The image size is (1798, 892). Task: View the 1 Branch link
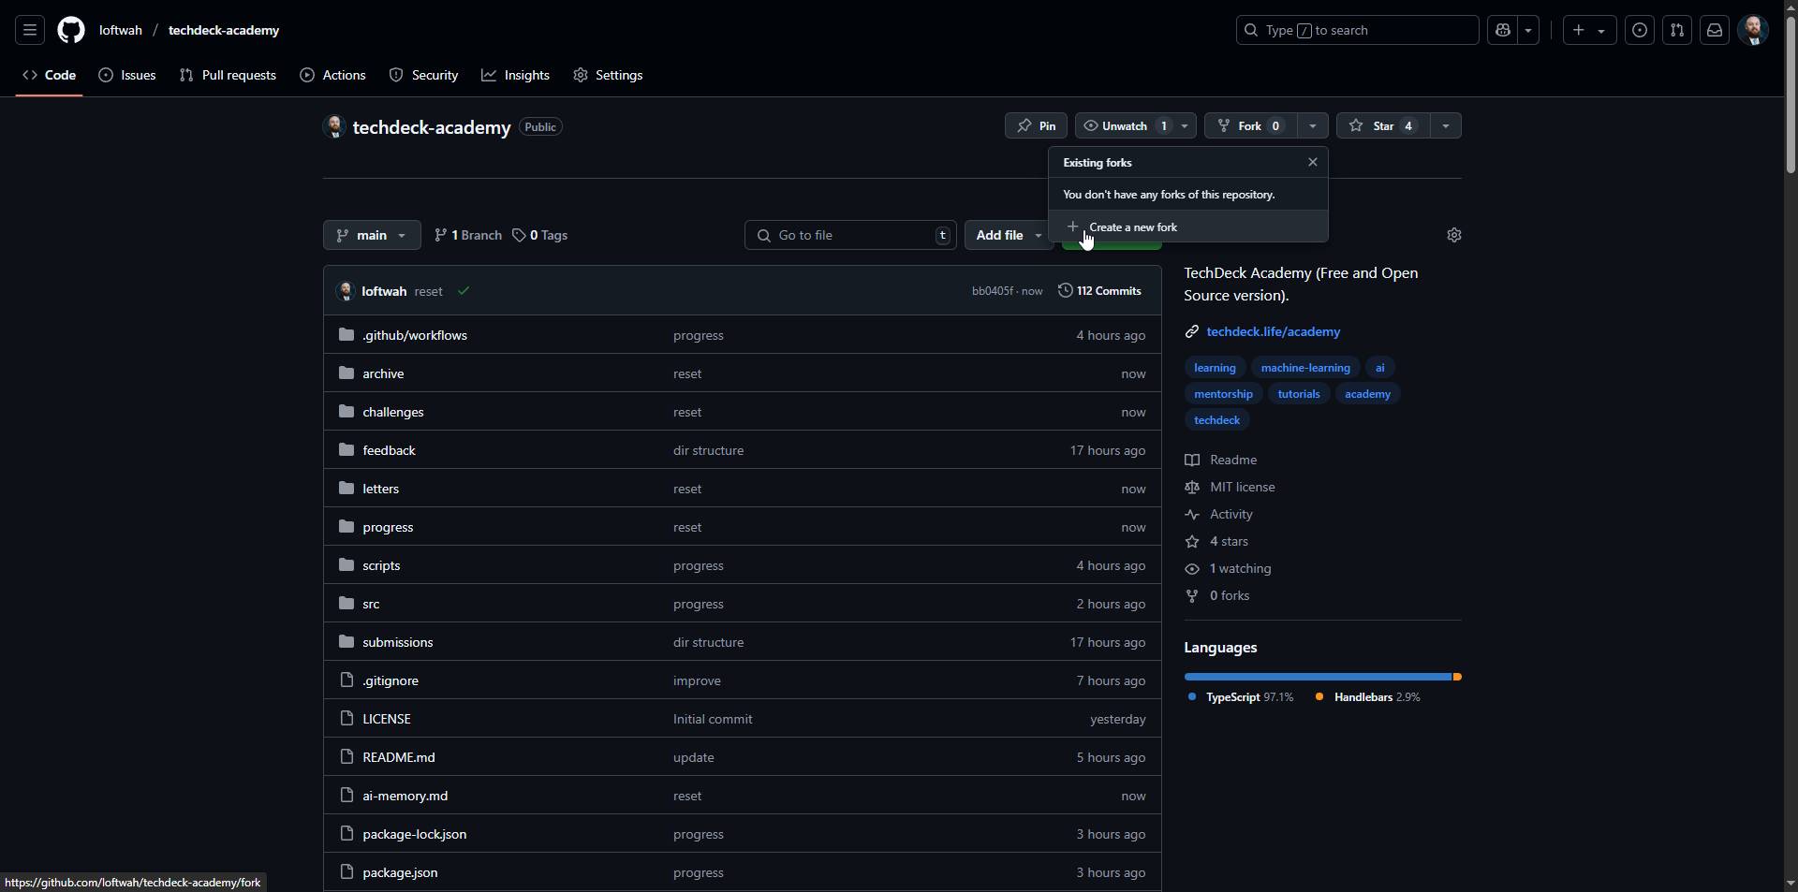pyautogui.click(x=468, y=235)
